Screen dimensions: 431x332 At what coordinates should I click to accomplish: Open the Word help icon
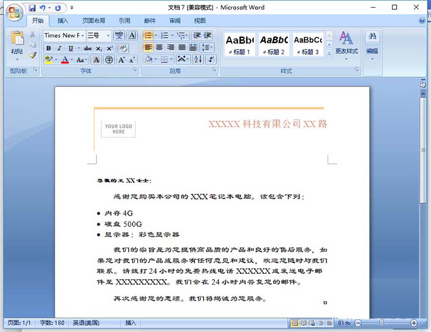422,20
